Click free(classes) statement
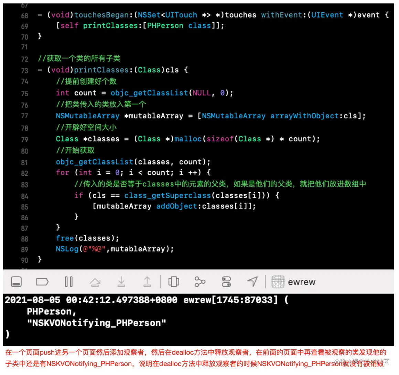 [x=87, y=238]
